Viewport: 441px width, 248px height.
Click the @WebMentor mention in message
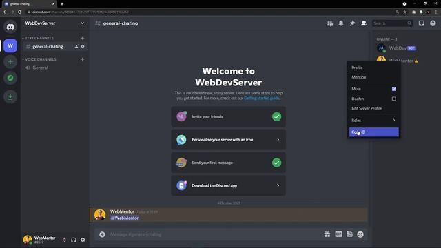[125, 218]
